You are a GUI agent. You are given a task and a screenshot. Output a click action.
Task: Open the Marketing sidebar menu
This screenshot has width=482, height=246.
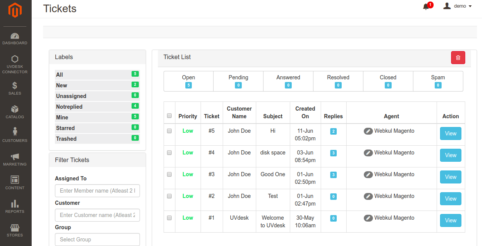pos(15,159)
